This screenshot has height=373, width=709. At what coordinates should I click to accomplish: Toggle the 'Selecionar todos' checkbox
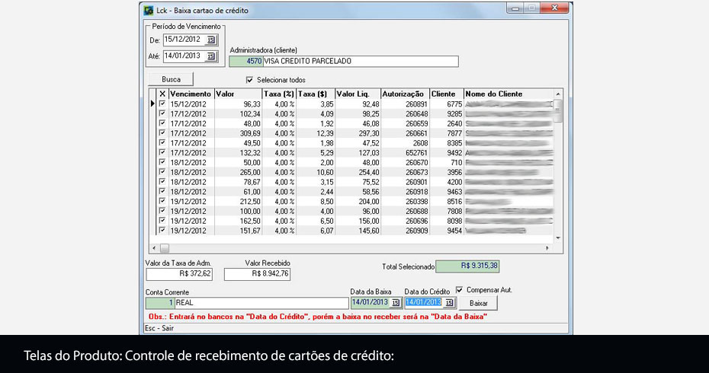(249, 79)
